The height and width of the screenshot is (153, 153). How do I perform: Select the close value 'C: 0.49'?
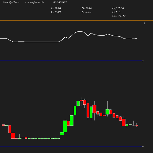[56, 12]
